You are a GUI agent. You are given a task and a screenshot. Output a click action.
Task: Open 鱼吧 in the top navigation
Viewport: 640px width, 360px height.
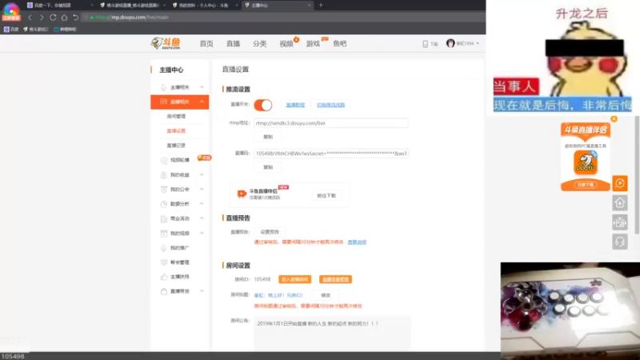[339, 44]
